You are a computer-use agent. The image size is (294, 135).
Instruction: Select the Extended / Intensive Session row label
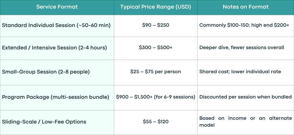pyautogui.click(x=57, y=48)
